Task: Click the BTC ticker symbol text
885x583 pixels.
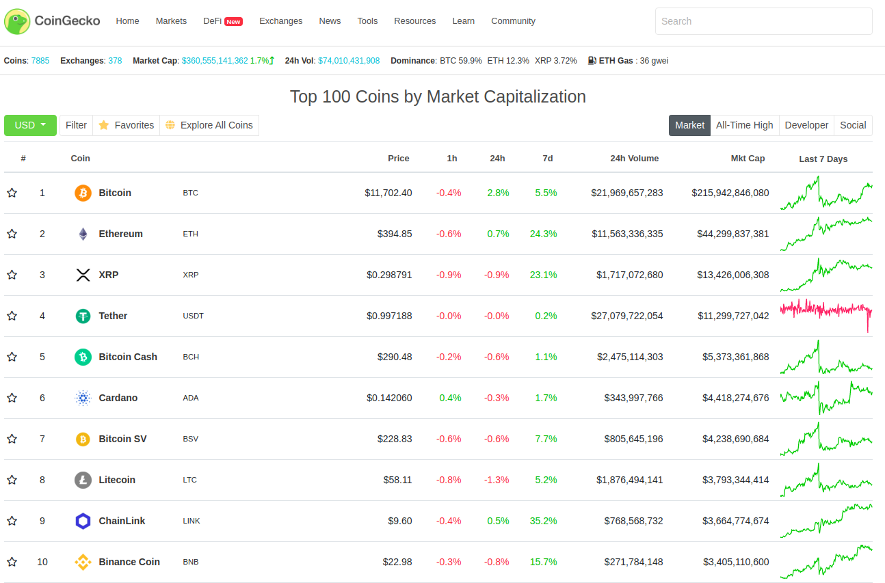Action: [191, 193]
